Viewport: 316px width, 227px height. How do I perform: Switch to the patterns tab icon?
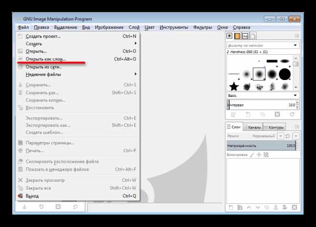pos(237,36)
